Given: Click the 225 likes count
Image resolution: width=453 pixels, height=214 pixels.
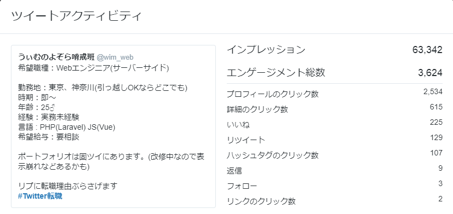Looking at the screenshot, I should pyautogui.click(x=436, y=122).
